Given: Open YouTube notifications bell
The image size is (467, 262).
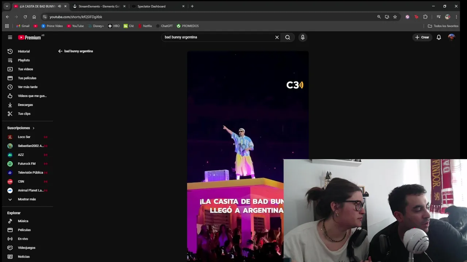Looking at the screenshot, I should click(x=439, y=37).
